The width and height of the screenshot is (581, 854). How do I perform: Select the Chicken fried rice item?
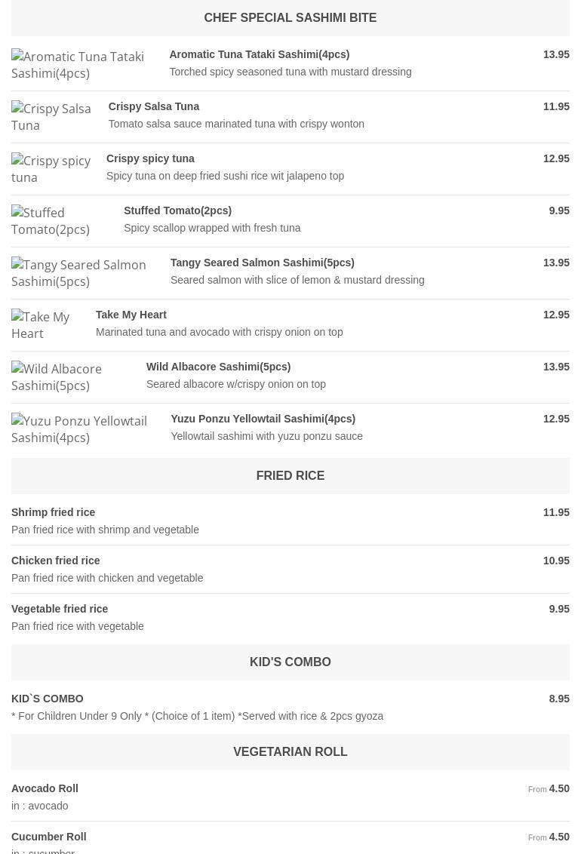(56, 561)
